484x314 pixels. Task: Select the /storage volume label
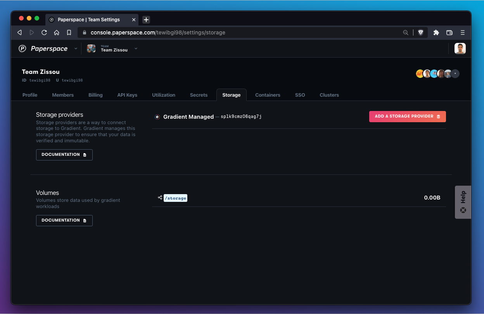[175, 198]
